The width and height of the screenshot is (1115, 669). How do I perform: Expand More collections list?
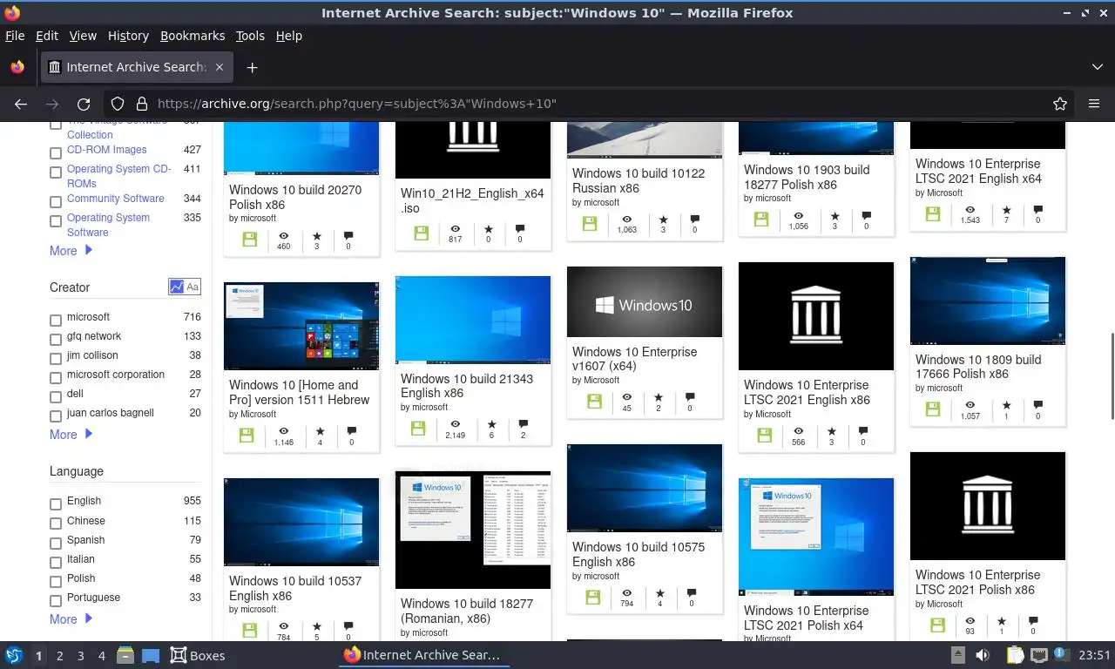(71, 251)
